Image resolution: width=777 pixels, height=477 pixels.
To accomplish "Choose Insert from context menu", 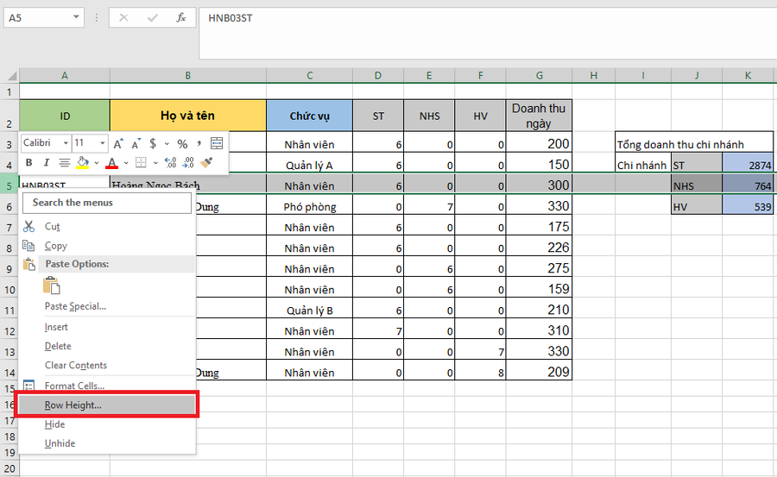I will (107, 327).
